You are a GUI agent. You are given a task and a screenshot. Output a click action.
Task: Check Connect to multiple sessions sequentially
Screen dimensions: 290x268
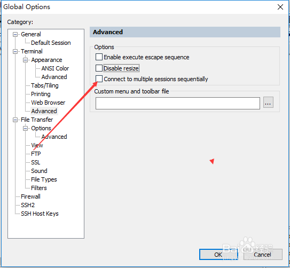point(99,79)
